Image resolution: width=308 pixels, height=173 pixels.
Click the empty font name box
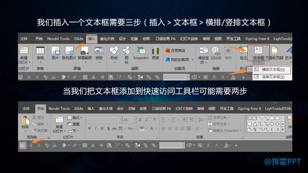tap(103, 120)
